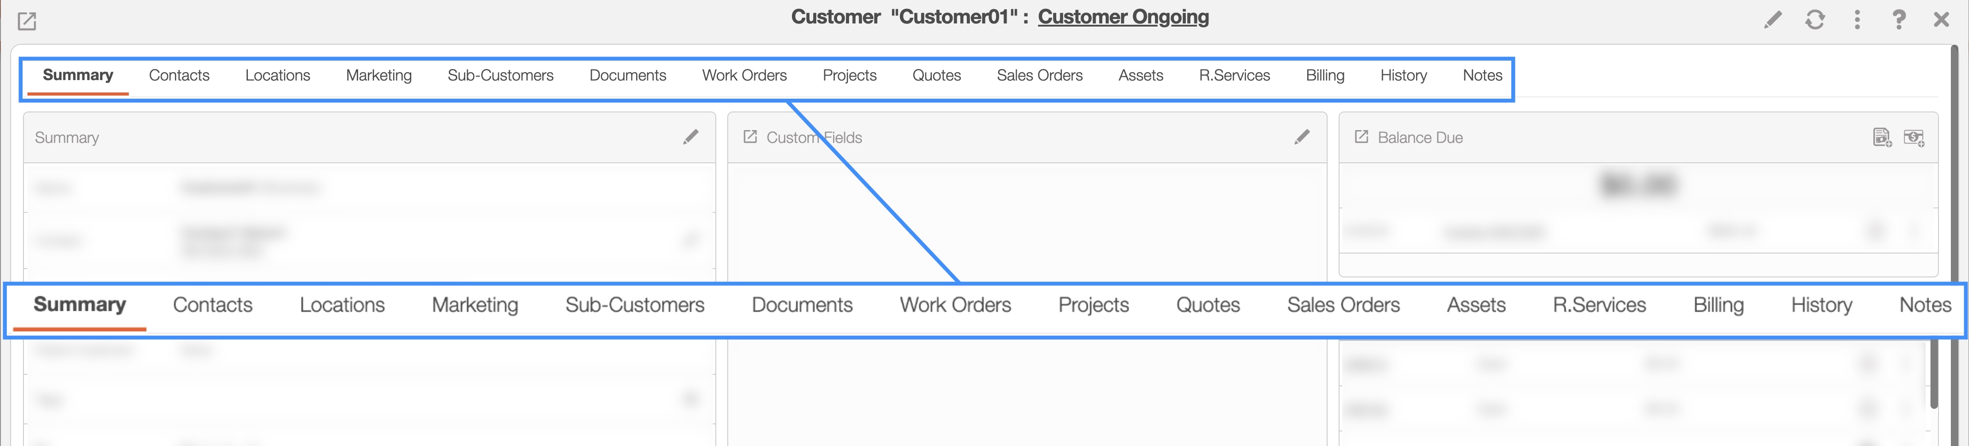
Task: Click the edit pencil in the title bar
Action: click(x=1772, y=20)
